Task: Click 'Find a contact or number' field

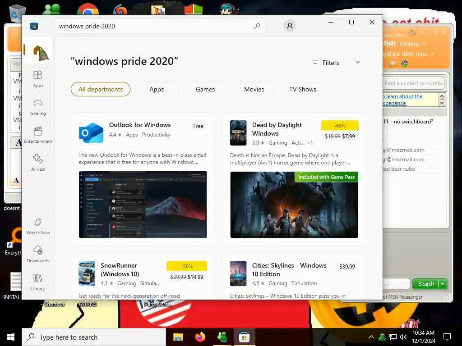Action: click(x=413, y=83)
